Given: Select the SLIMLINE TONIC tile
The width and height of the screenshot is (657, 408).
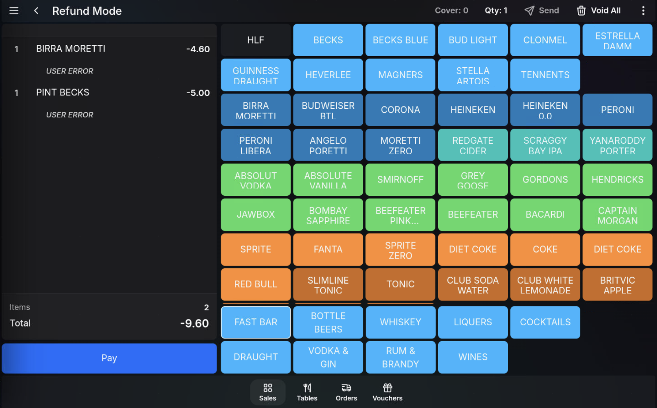Looking at the screenshot, I should point(328,284).
